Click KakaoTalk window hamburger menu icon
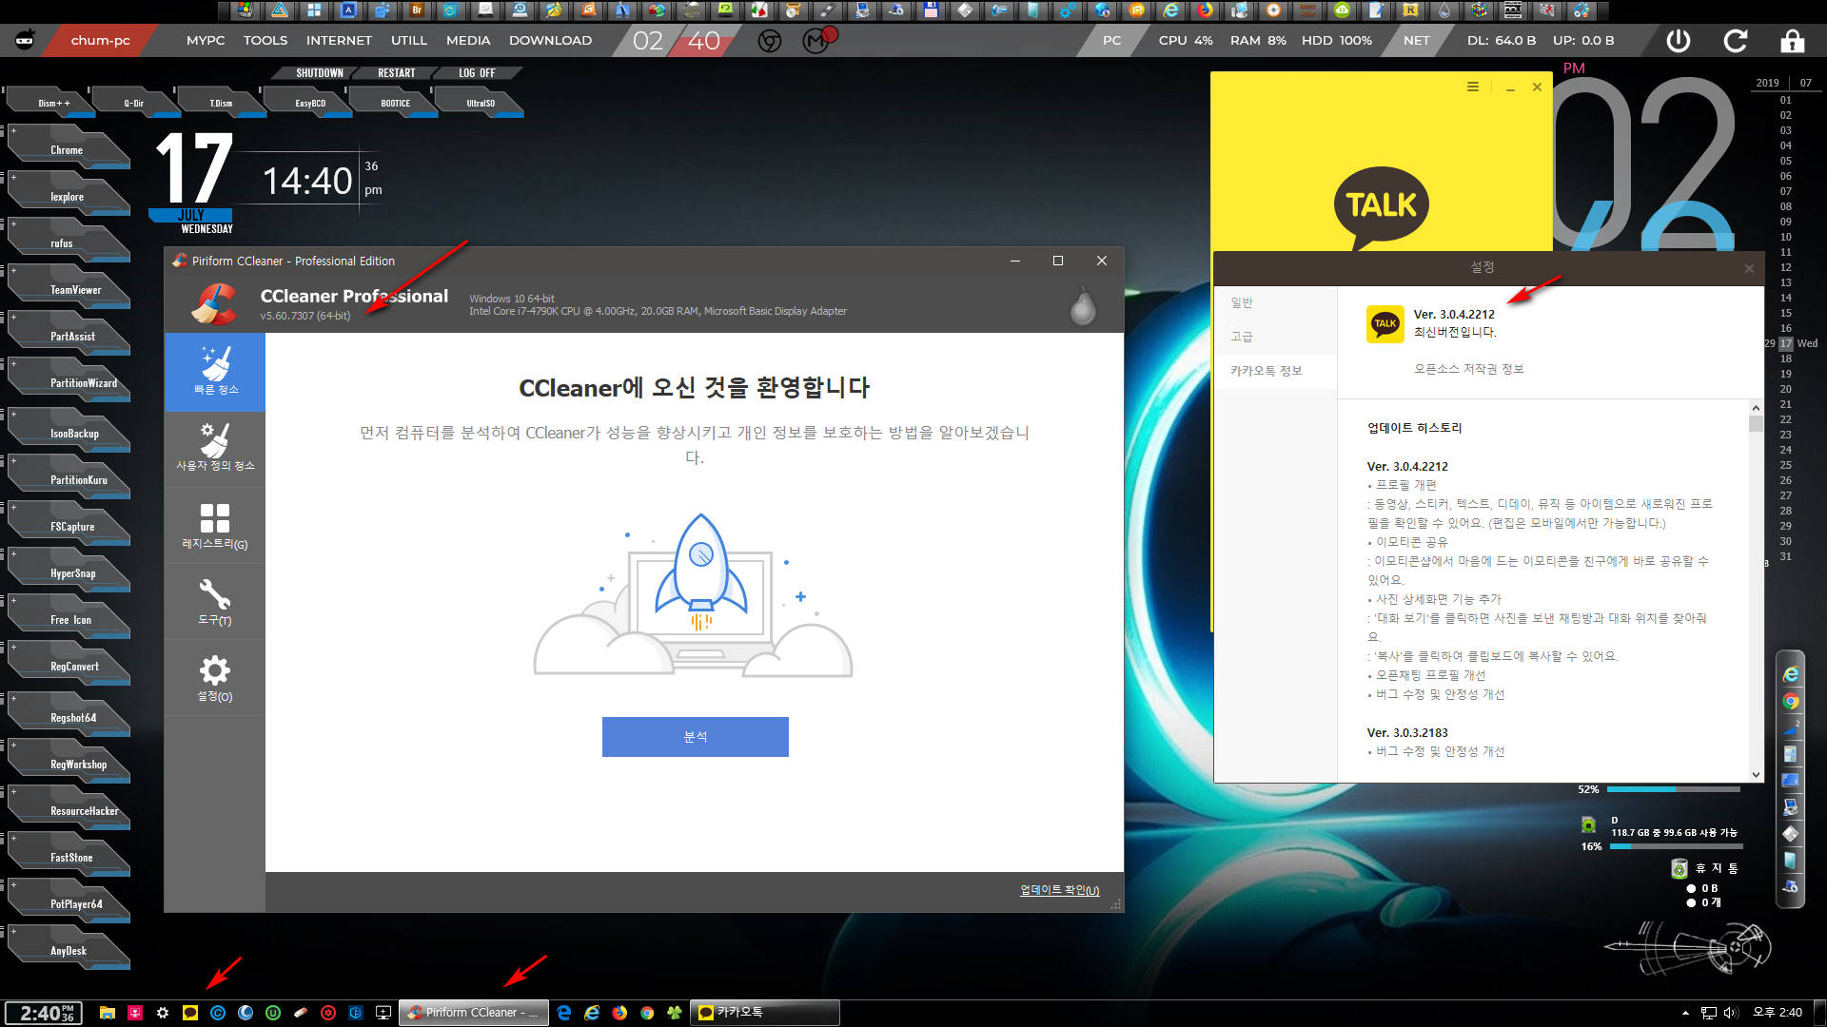1827x1027 pixels. click(1472, 87)
